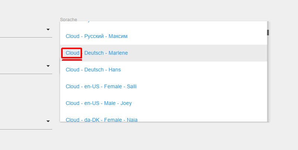Click the top-left underlined select field
Viewport: 298px width, 150px height.
pyautogui.click(x=22, y=30)
